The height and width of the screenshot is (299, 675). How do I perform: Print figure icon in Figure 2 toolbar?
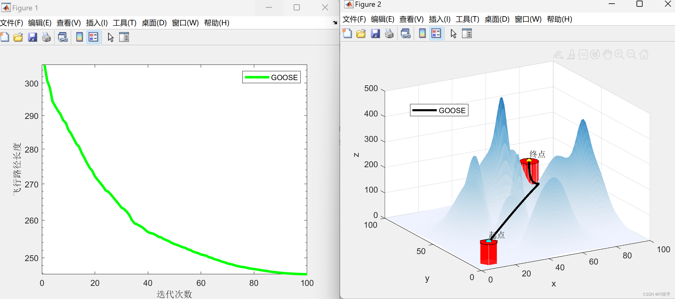pos(389,33)
